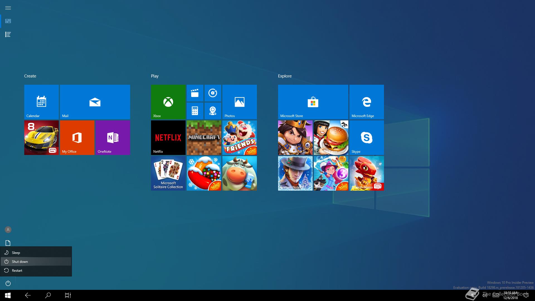This screenshot has width=535, height=301.
Task: Open the cow farm game tile
Action: point(239,173)
